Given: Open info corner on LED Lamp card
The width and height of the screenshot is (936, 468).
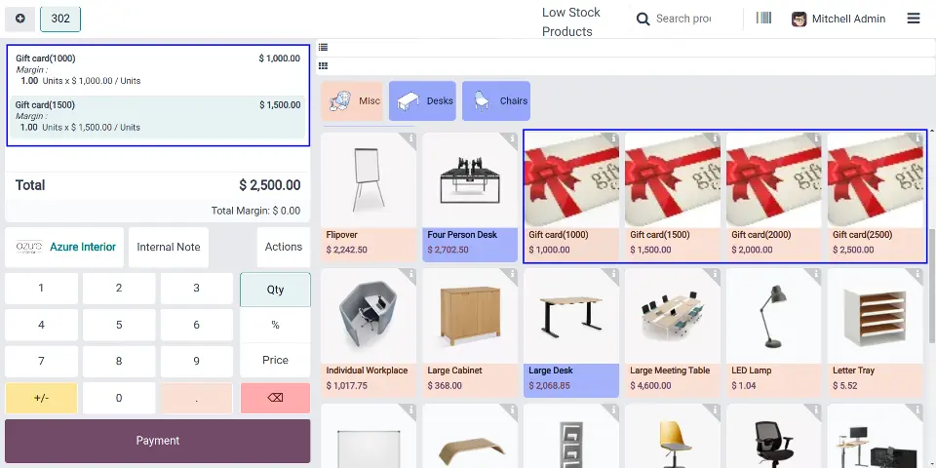Looking at the screenshot, I should click(815, 274).
